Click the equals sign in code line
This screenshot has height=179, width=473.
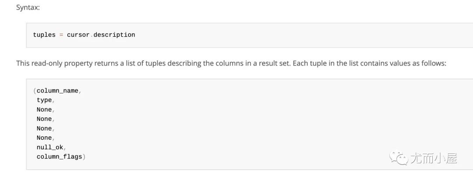pyautogui.click(x=61, y=35)
